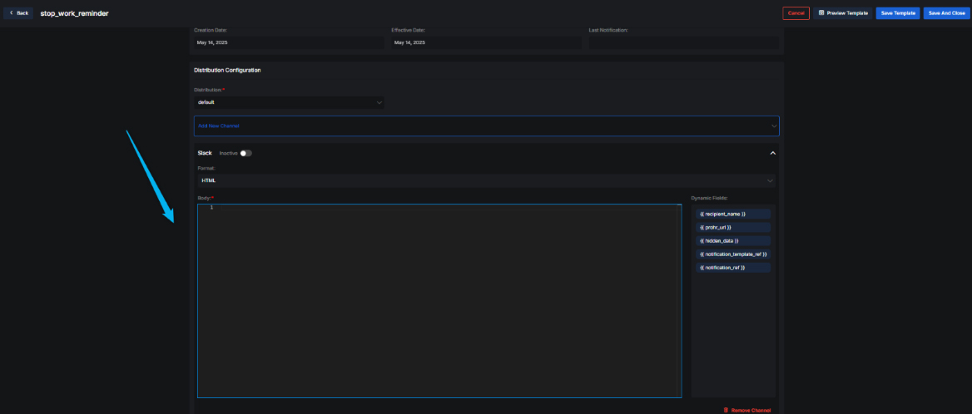Expand the Add New Channel dropdown
This screenshot has width=972, height=414.
[x=486, y=126]
